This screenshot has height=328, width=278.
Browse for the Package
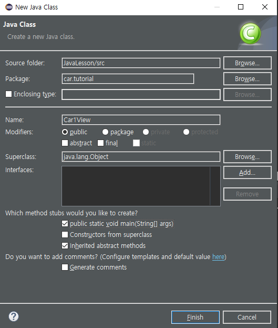[248, 78]
